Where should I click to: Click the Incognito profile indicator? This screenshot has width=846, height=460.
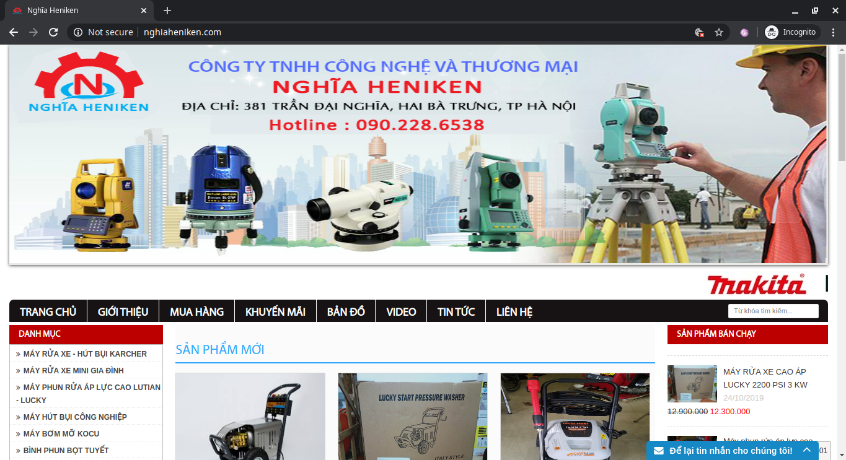[x=791, y=32]
